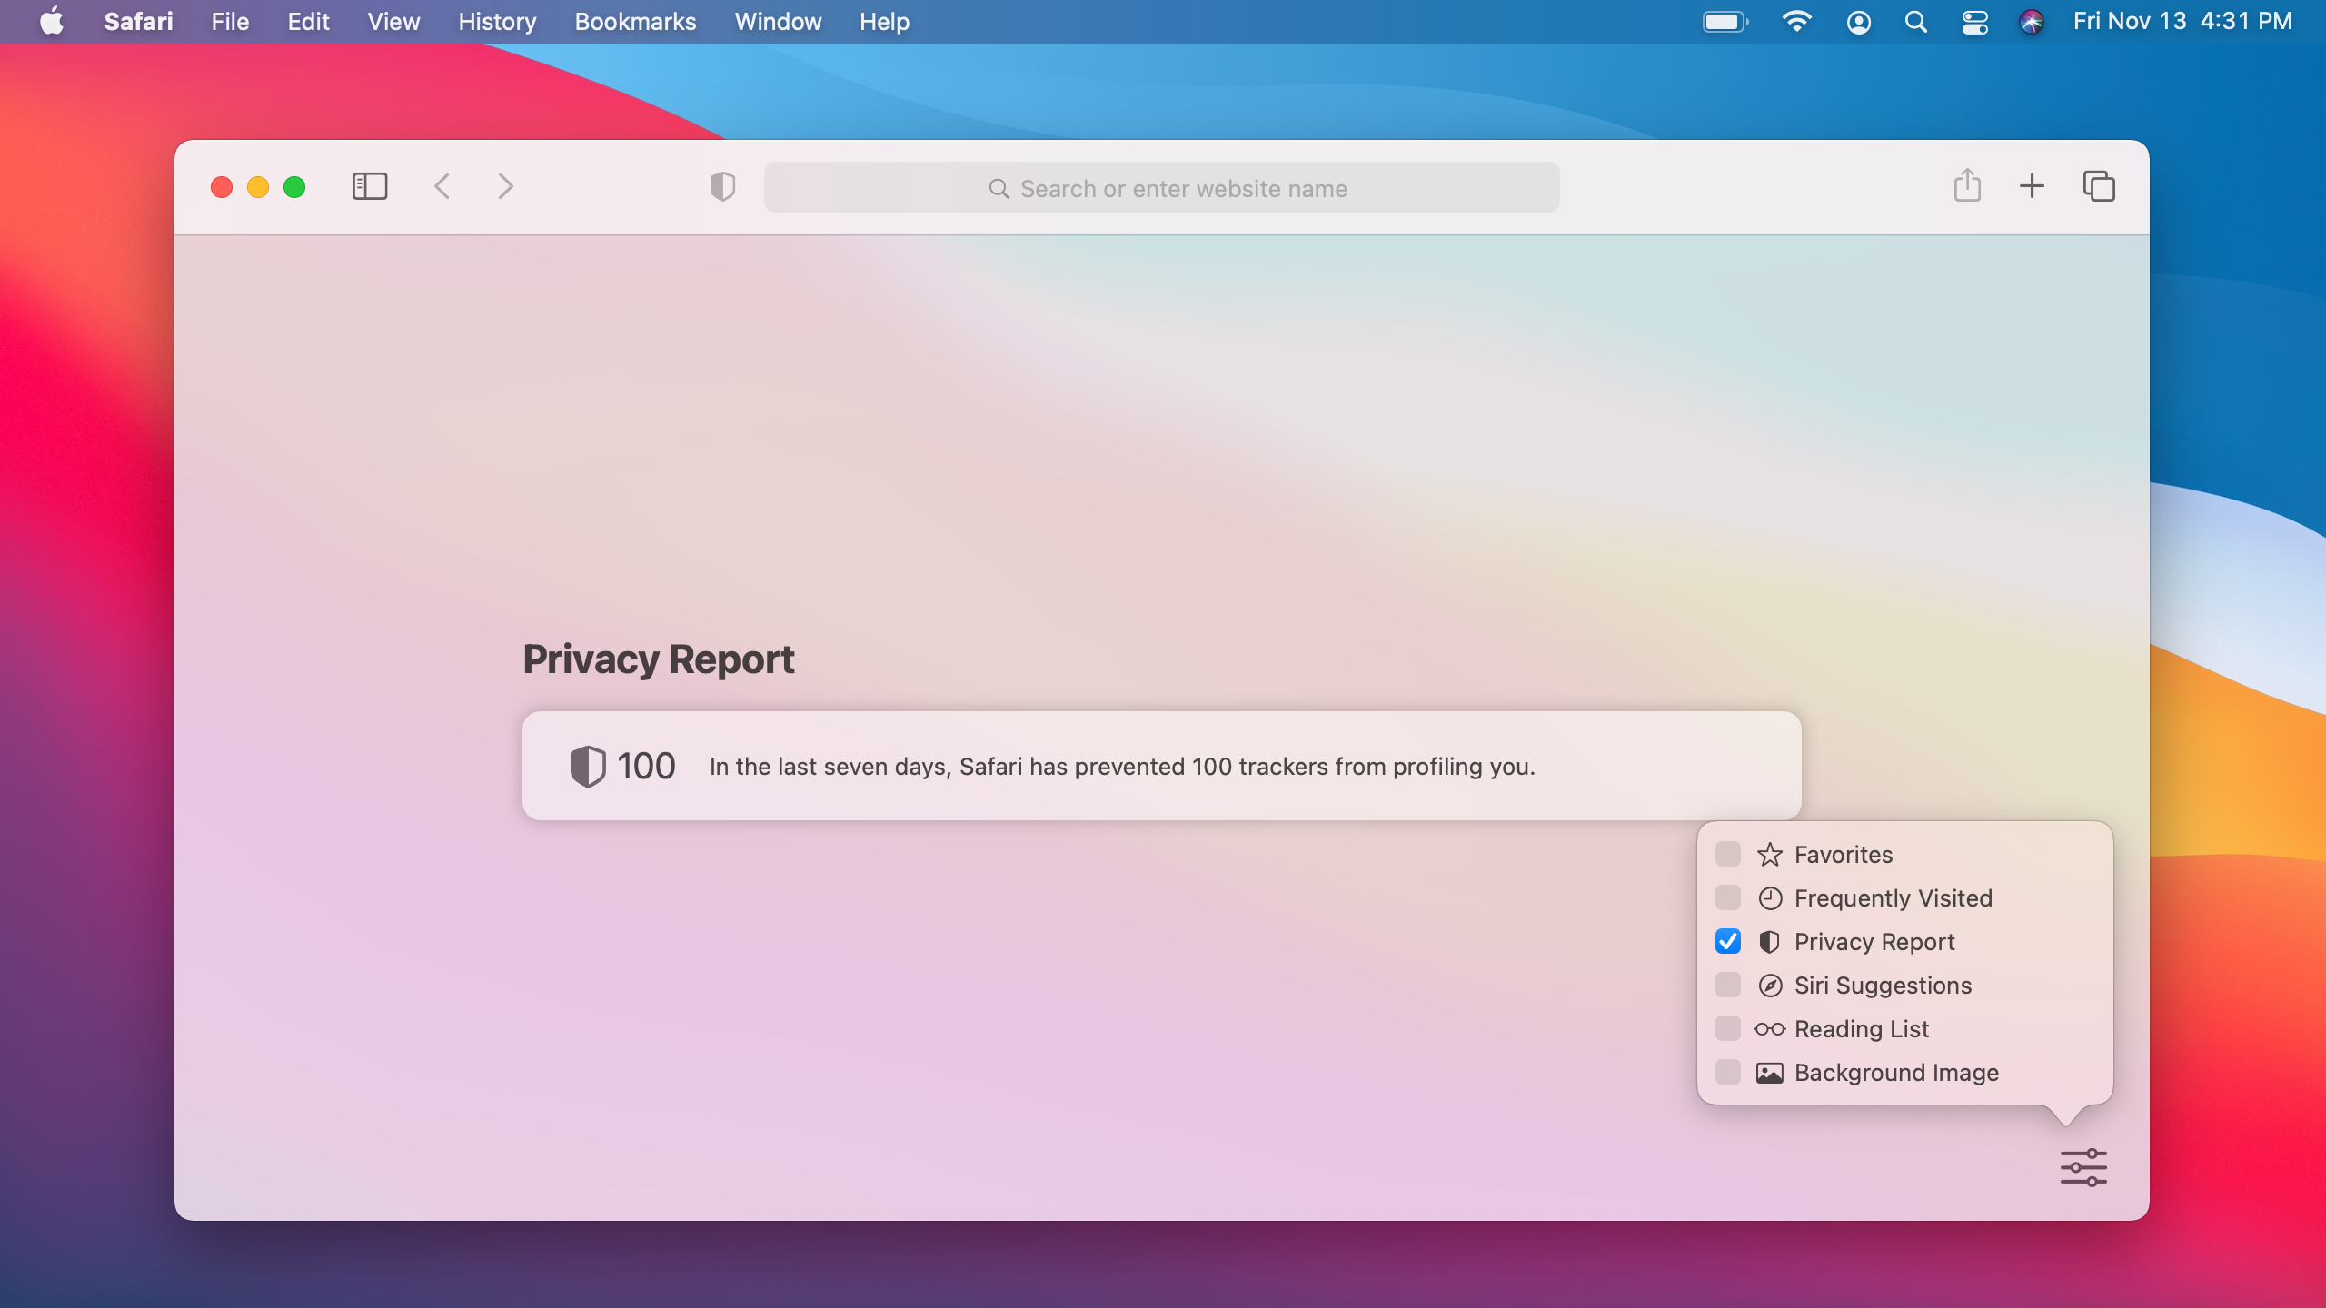Viewport: 2326px width, 1308px height.
Task: Open the Edit menu
Action: (x=308, y=21)
